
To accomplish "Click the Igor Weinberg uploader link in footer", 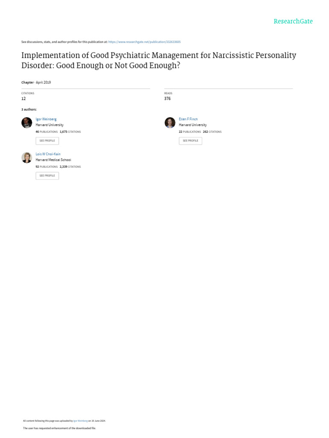I will [80, 421].
